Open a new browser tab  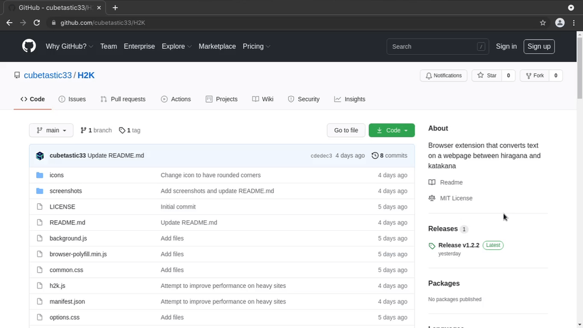click(x=115, y=8)
